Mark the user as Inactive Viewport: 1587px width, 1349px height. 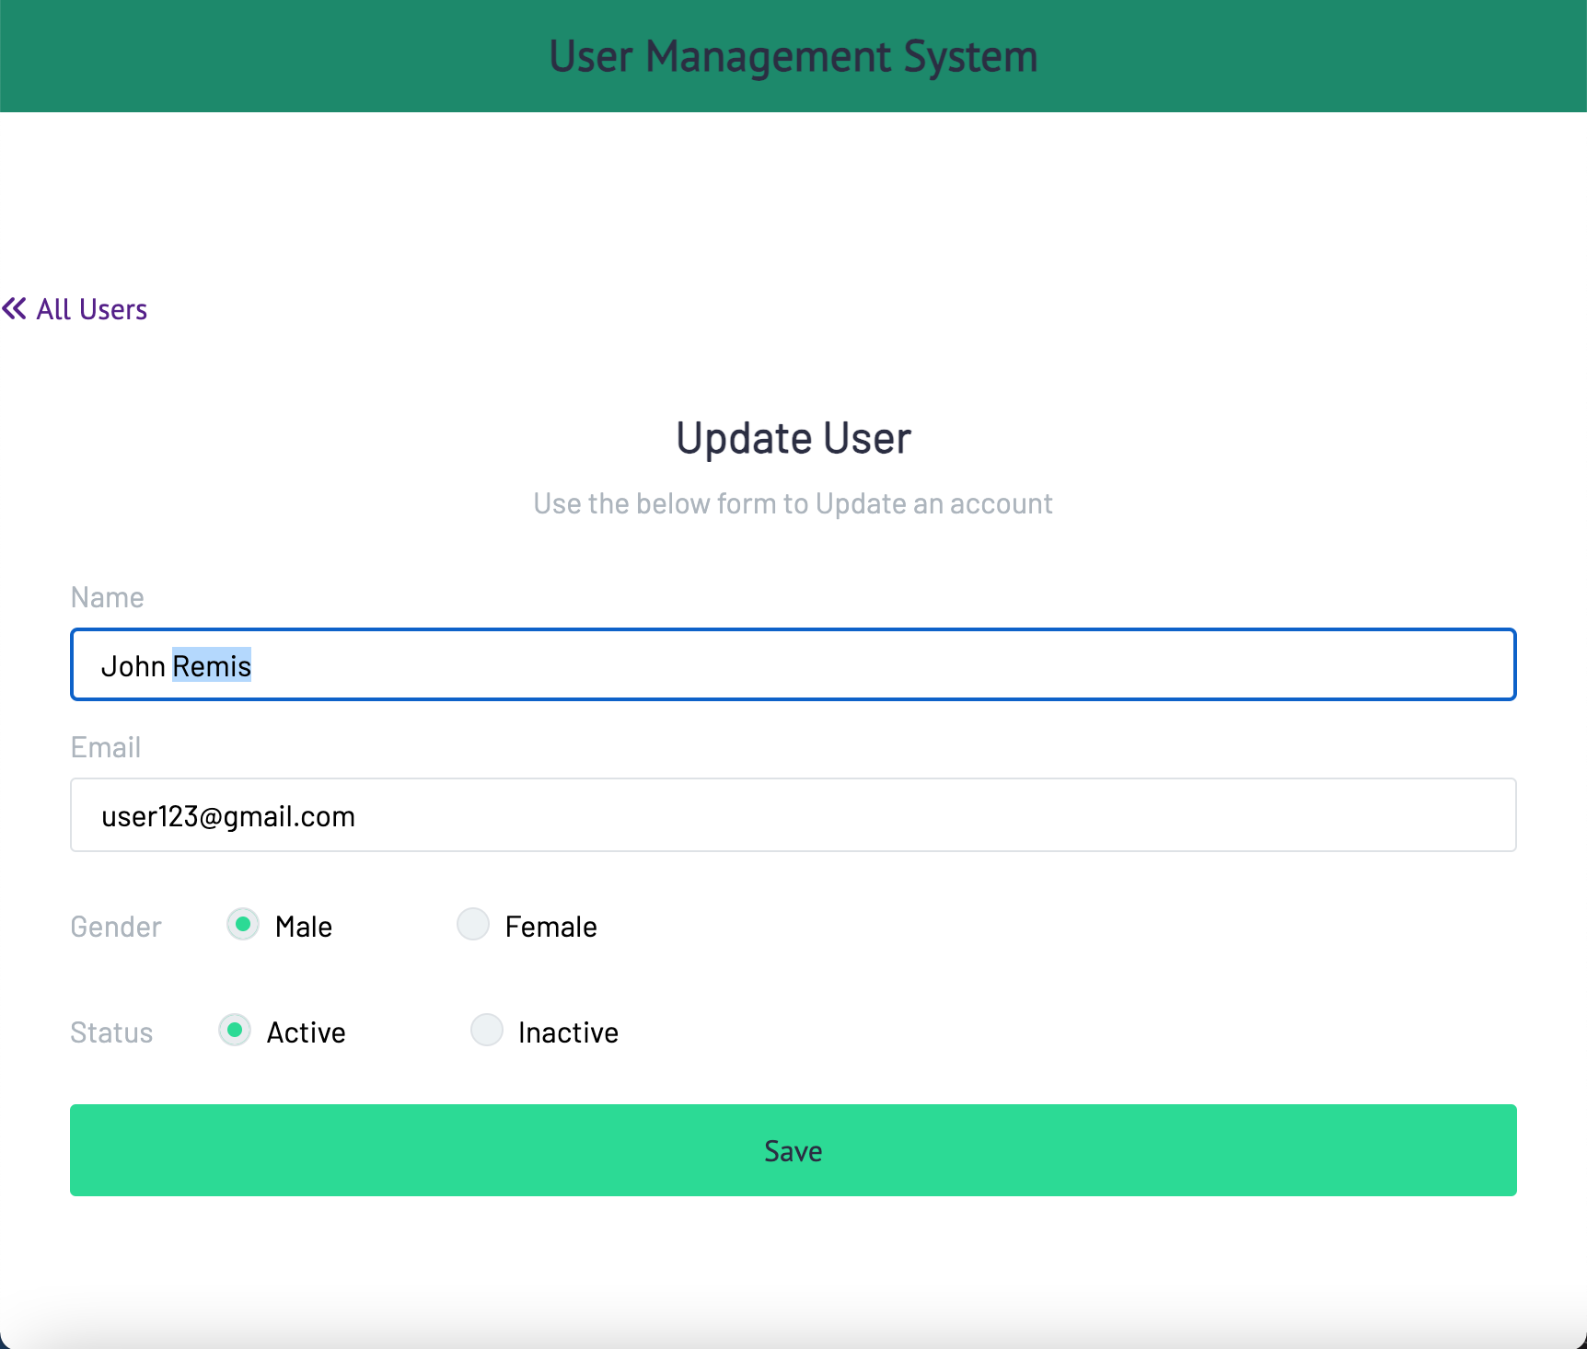(486, 1030)
